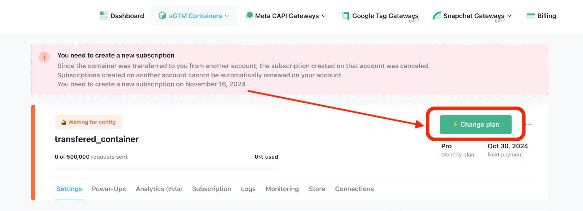Open the three-dots container options menu
Viewport: 583px width, 211px height.
click(529, 125)
